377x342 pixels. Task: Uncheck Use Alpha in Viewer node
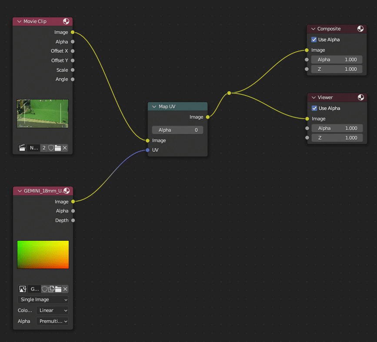314,108
